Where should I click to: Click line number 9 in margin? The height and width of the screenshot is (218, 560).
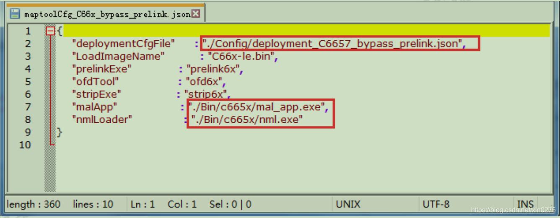[28, 132]
